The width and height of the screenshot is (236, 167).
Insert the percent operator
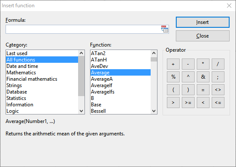click(173, 77)
